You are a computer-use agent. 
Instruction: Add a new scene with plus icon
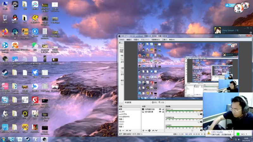coord(120,131)
